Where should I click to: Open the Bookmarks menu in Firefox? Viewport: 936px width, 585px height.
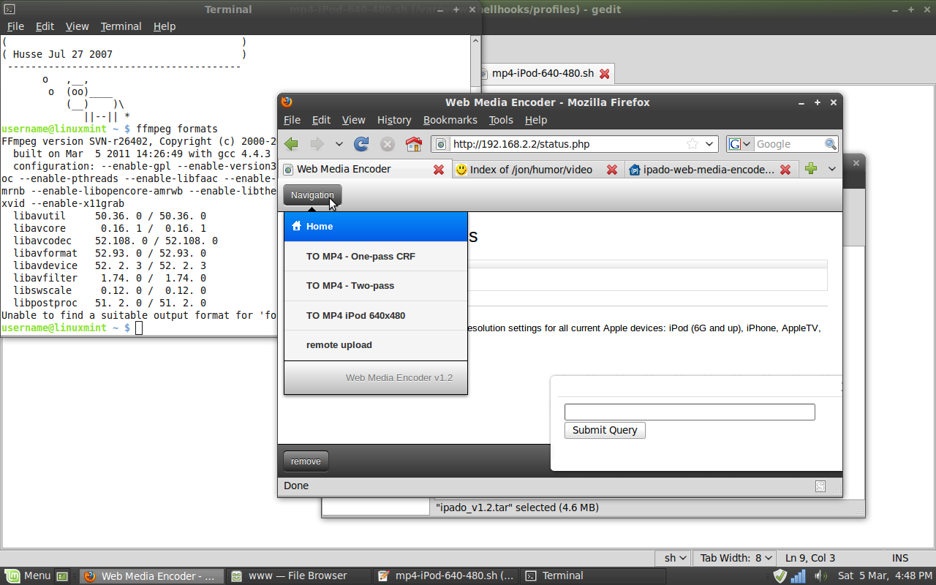[x=450, y=120]
